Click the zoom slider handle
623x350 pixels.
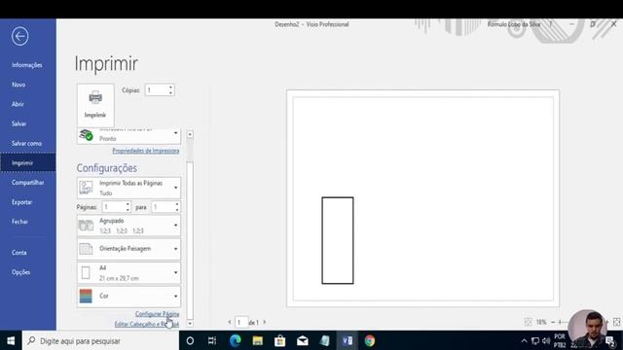point(560,322)
